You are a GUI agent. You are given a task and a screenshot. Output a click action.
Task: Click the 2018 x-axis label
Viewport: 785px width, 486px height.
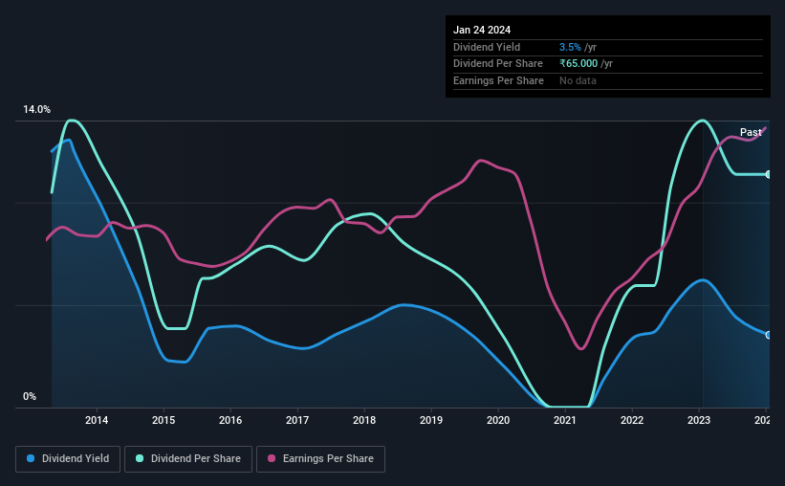pos(364,420)
